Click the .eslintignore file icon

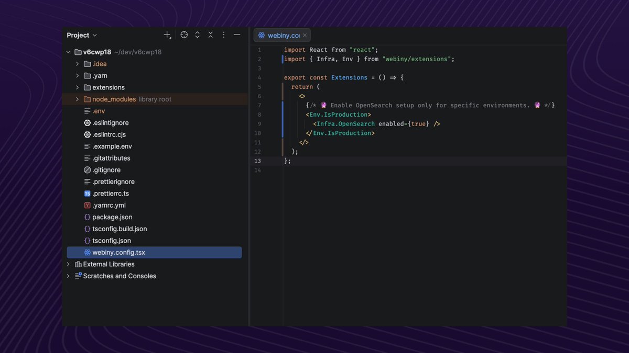point(88,123)
